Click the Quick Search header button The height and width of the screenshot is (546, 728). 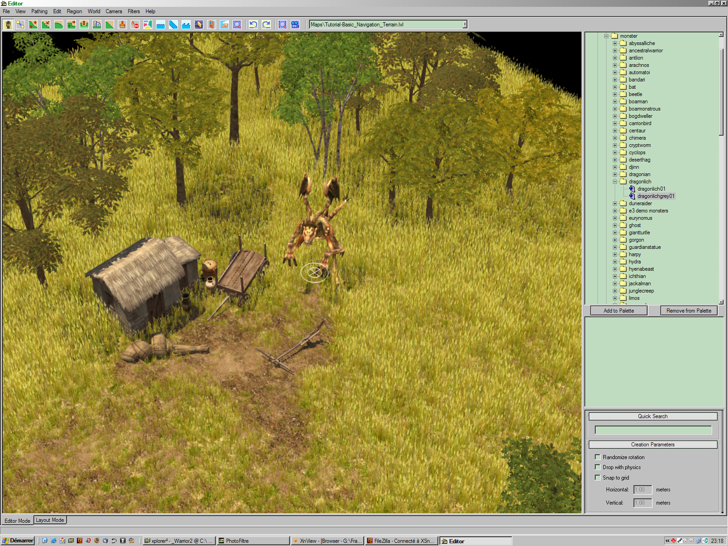(652, 416)
